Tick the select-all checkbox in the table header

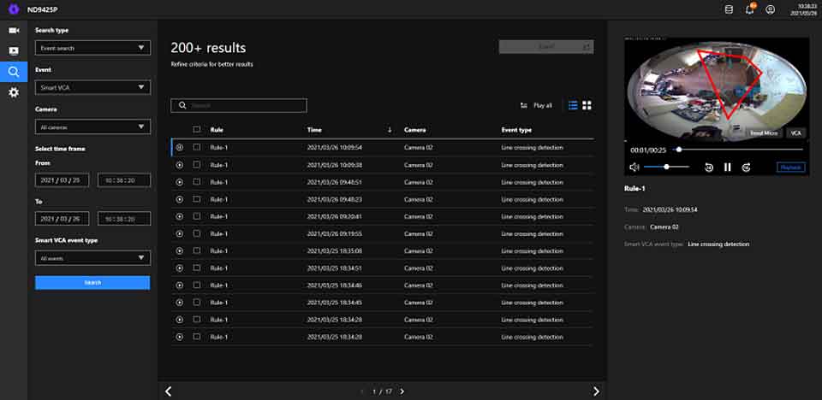(x=197, y=130)
